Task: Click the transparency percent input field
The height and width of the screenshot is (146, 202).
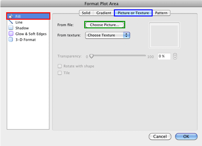Action: click(x=164, y=56)
